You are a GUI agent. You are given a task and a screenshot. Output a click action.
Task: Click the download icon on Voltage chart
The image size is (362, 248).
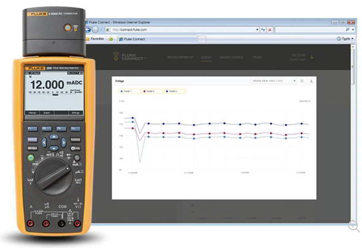point(311,81)
